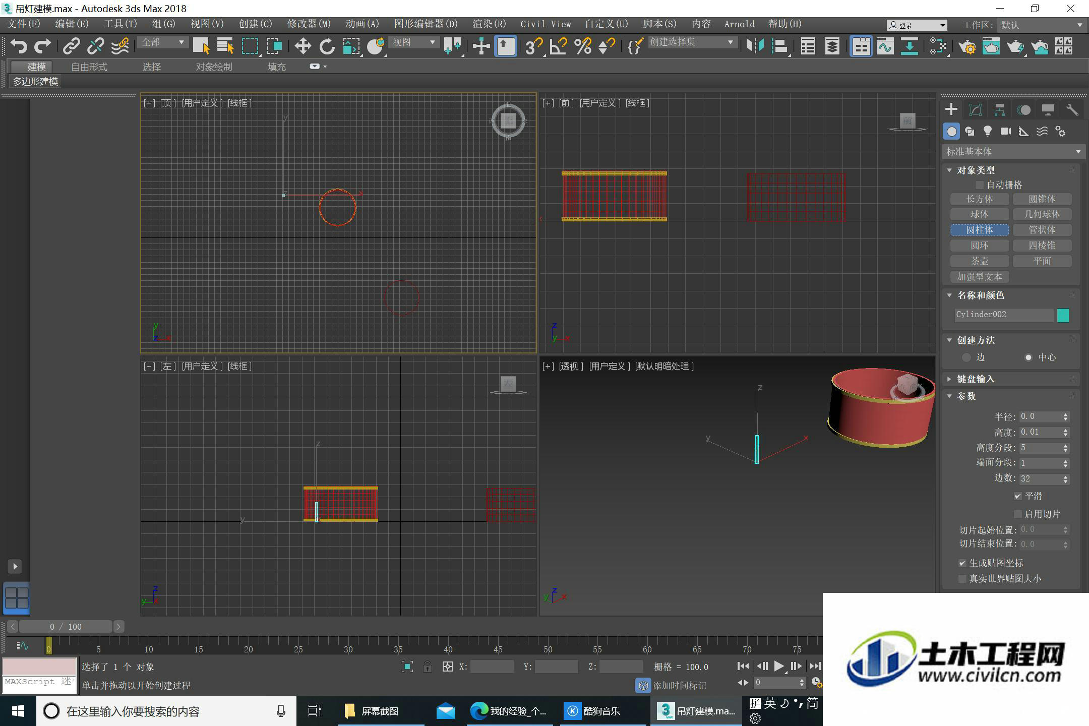Open the 修改器(M) menu
Screen dimensions: 1089x726
(309, 24)
